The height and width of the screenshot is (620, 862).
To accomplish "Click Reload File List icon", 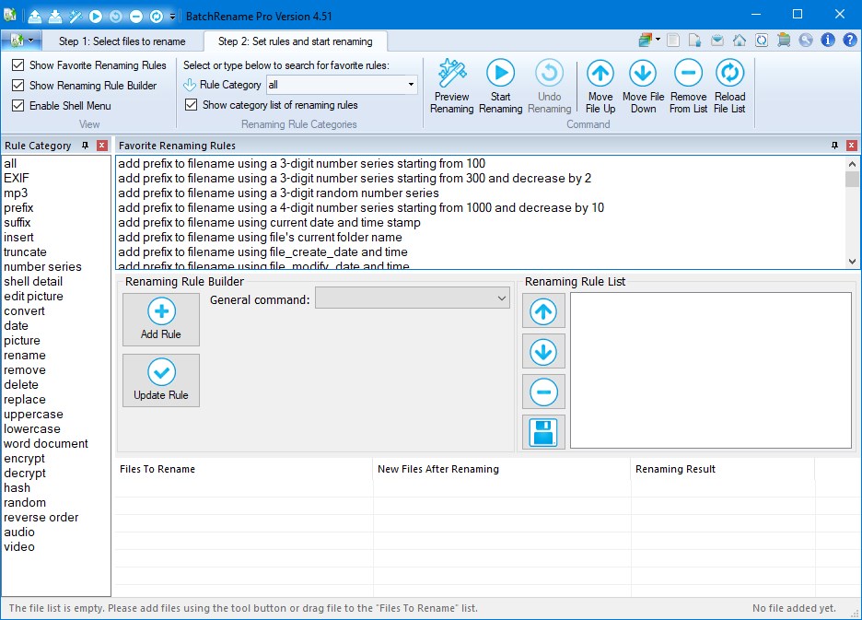I will pyautogui.click(x=729, y=74).
